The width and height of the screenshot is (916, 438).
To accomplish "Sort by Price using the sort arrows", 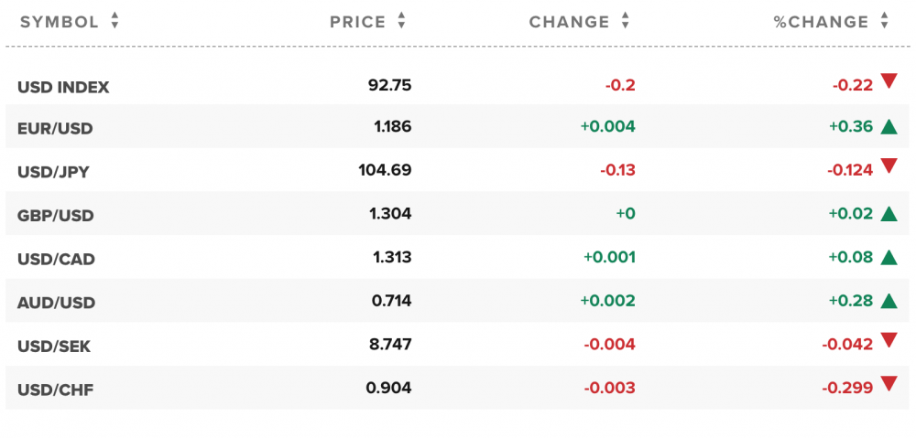I will [x=402, y=21].
